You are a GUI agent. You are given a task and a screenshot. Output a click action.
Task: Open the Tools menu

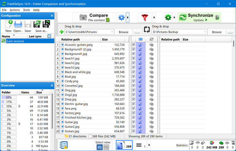pos(26,10)
